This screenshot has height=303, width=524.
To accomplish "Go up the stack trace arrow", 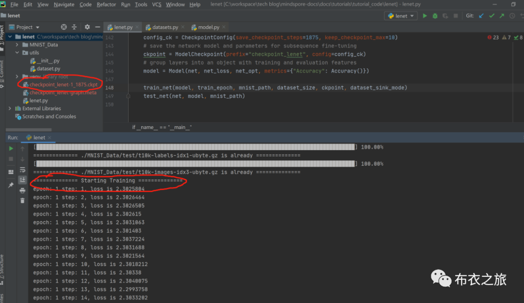I will [22, 149].
